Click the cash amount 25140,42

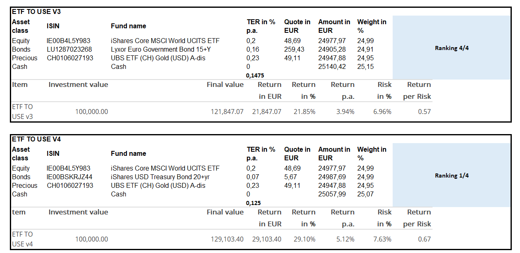(332, 67)
